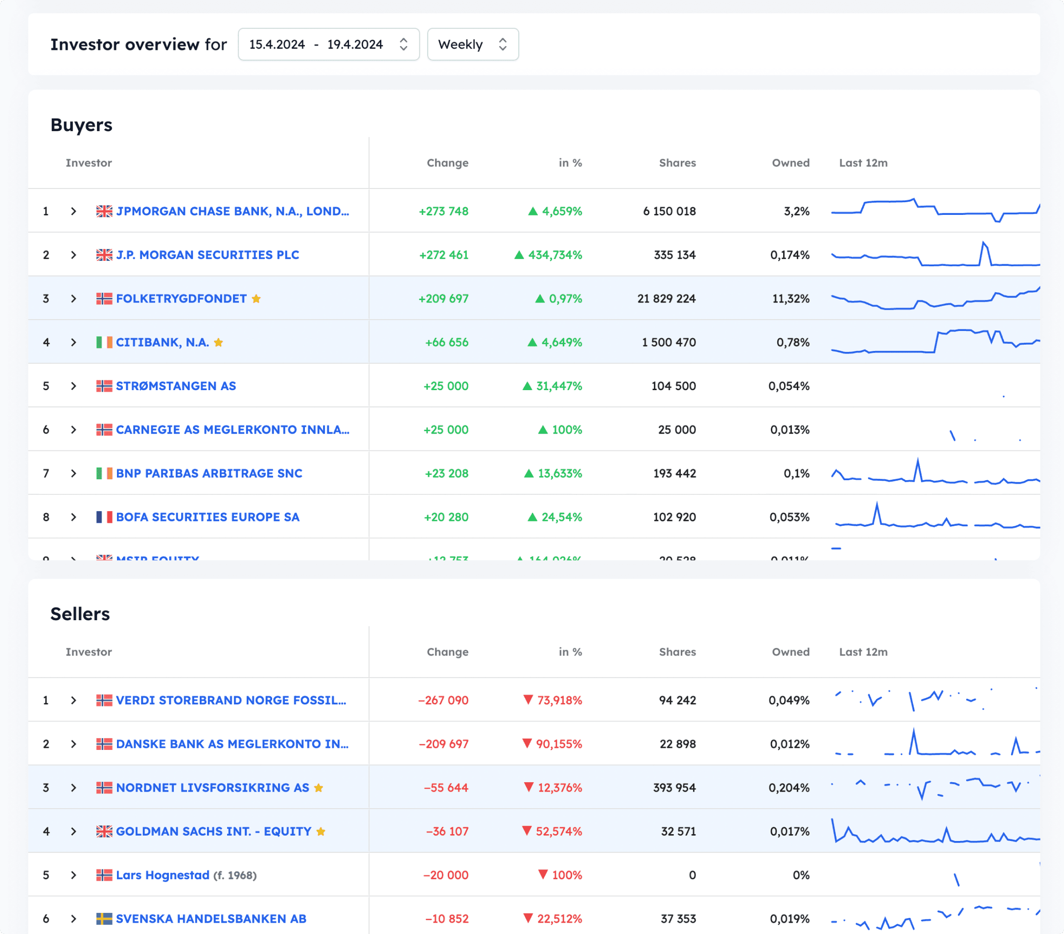Expand BNP Paribas Arbitrage SNC row chevron
This screenshot has width=1064, height=934.
point(73,474)
